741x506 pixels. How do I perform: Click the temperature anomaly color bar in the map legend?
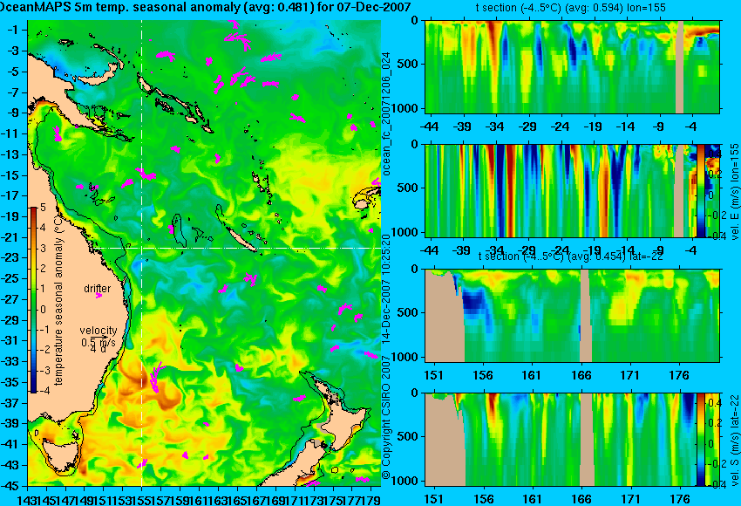point(33,300)
